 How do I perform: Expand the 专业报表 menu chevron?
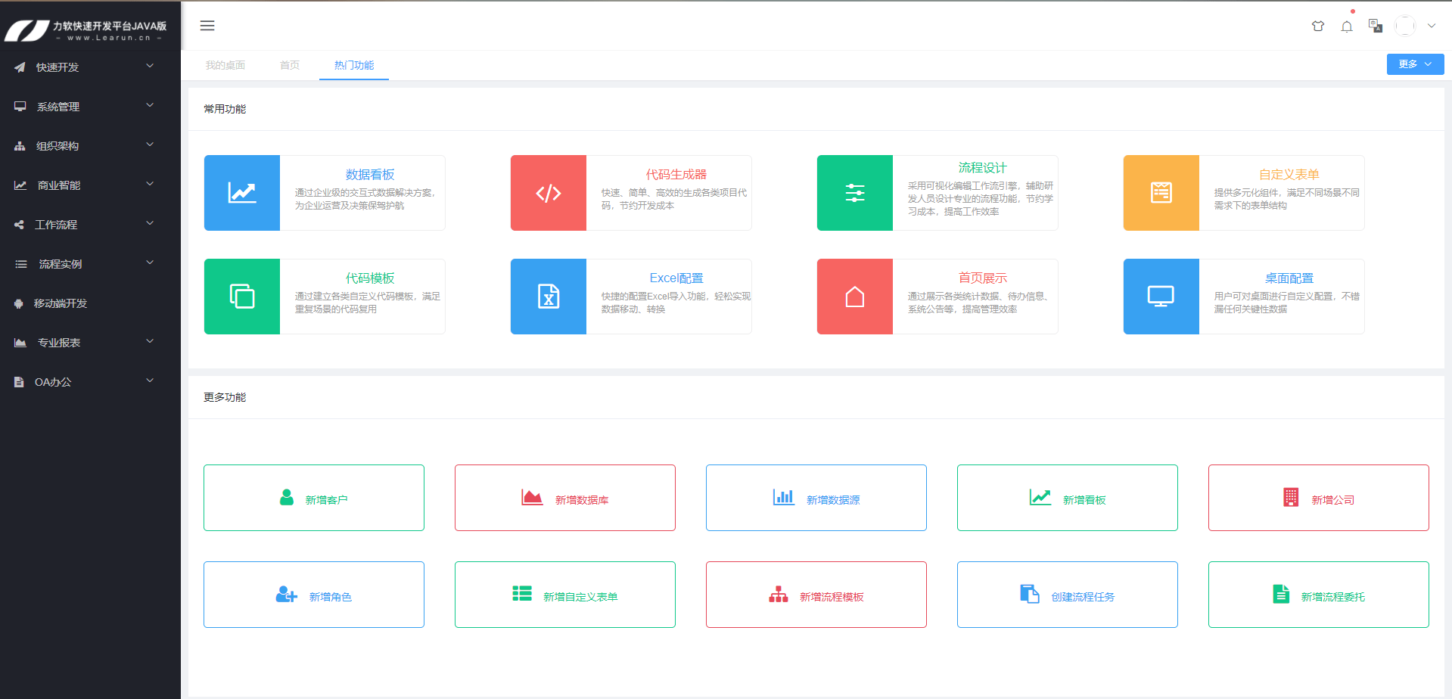coord(150,341)
